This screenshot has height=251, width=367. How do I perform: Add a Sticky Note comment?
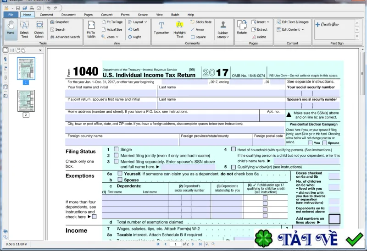coord(201,22)
